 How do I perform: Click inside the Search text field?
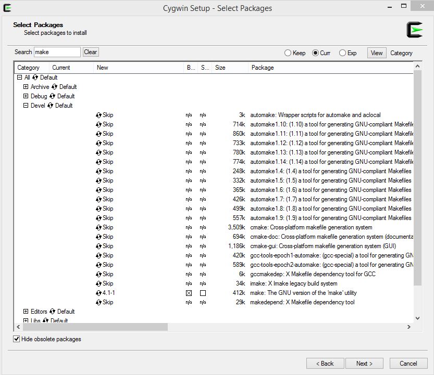pyautogui.click(x=57, y=52)
